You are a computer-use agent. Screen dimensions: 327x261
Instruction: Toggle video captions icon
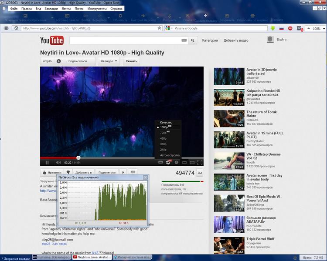click(x=160, y=162)
